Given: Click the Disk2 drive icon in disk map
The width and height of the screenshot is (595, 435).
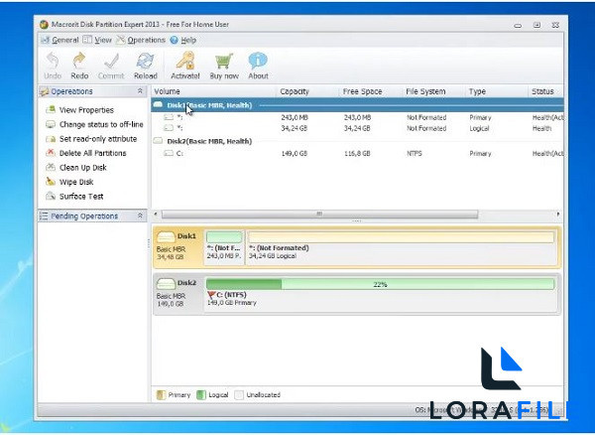Looking at the screenshot, I should pyautogui.click(x=166, y=283).
